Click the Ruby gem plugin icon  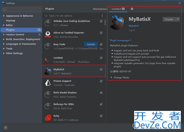coord(48,118)
